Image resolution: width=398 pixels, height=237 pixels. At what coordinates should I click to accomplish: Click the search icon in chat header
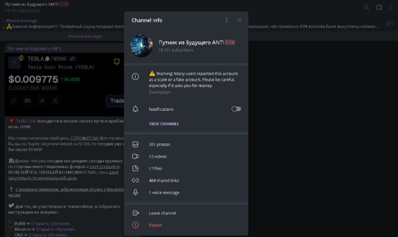click(x=366, y=7)
